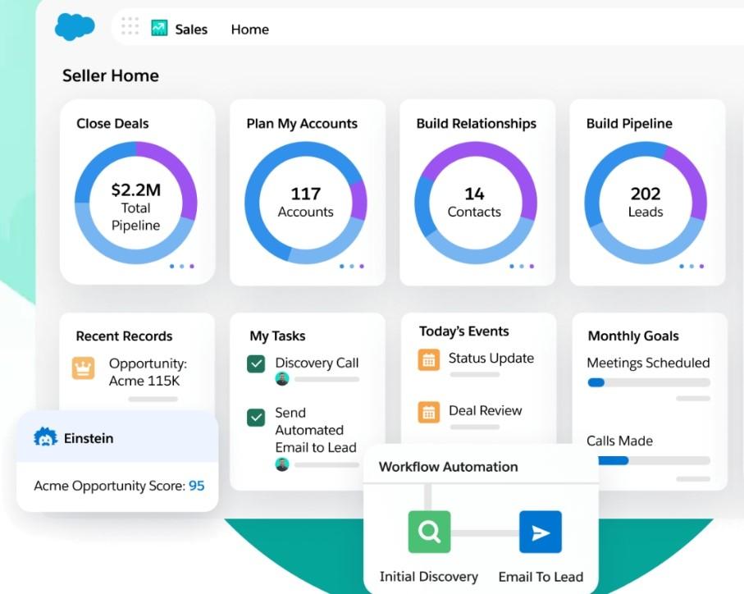Click the Calls Made progress bar

(x=654, y=460)
